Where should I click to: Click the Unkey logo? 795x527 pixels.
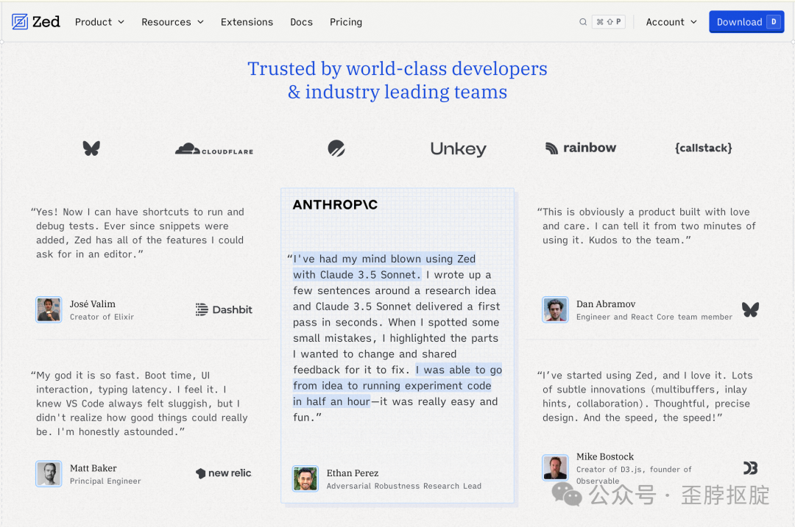(459, 148)
